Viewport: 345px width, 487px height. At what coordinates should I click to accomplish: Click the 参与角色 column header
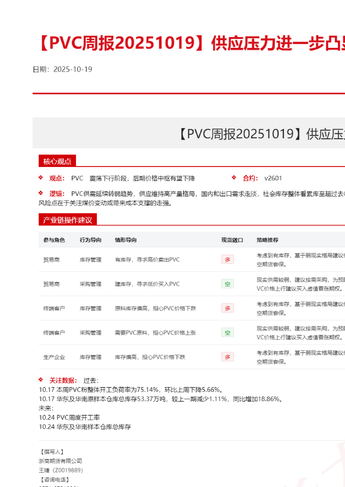[54, 240]
